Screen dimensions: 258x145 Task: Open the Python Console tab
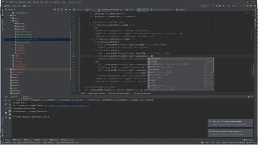point(68,140)
